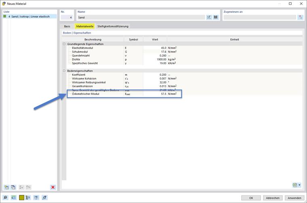Click the function script icon at bottom
This screenshot has height=203, width=307.
(44, 197)
